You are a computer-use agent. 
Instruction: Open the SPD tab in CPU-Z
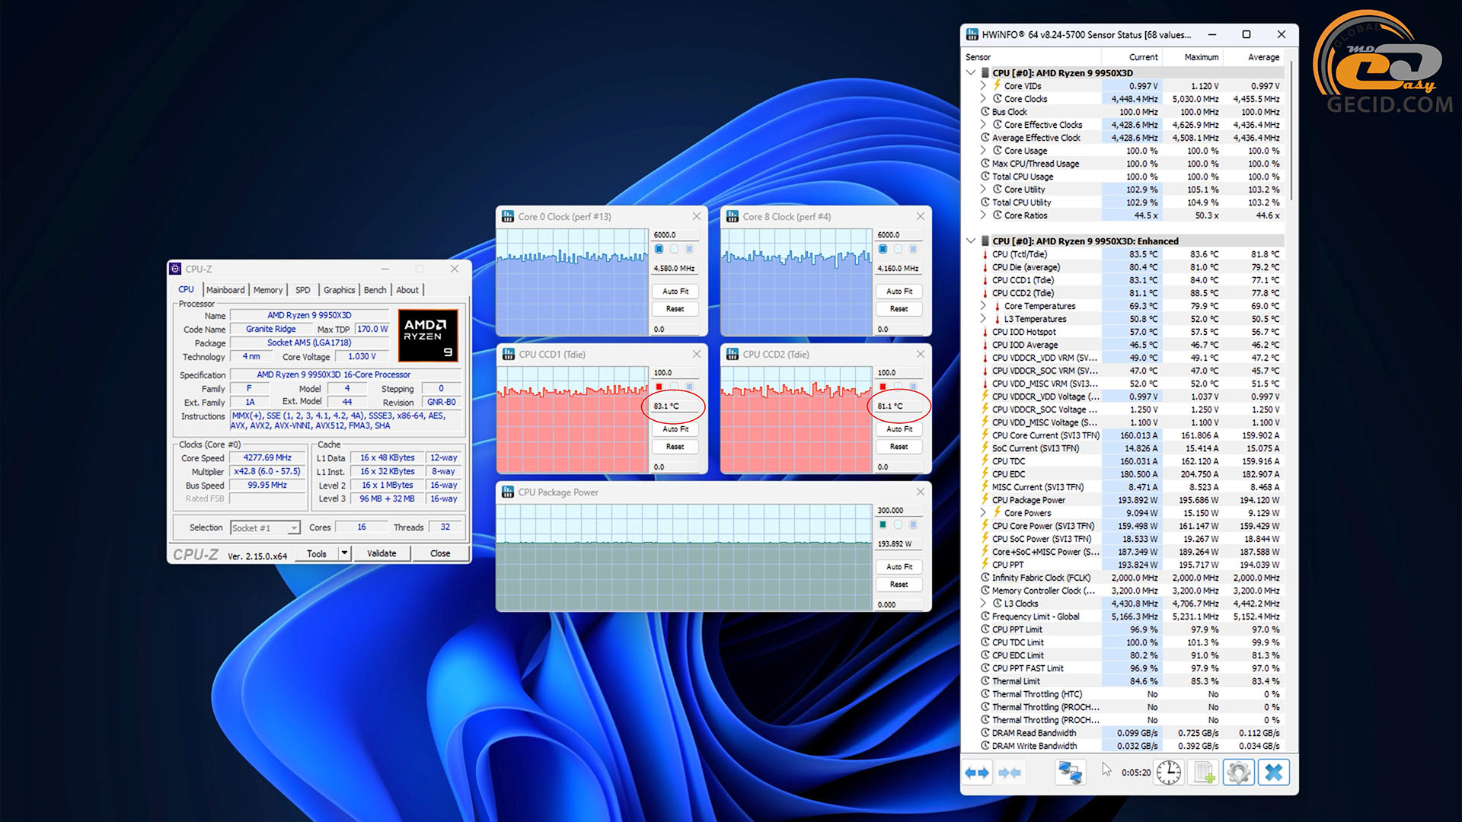(x=303, y=290)
